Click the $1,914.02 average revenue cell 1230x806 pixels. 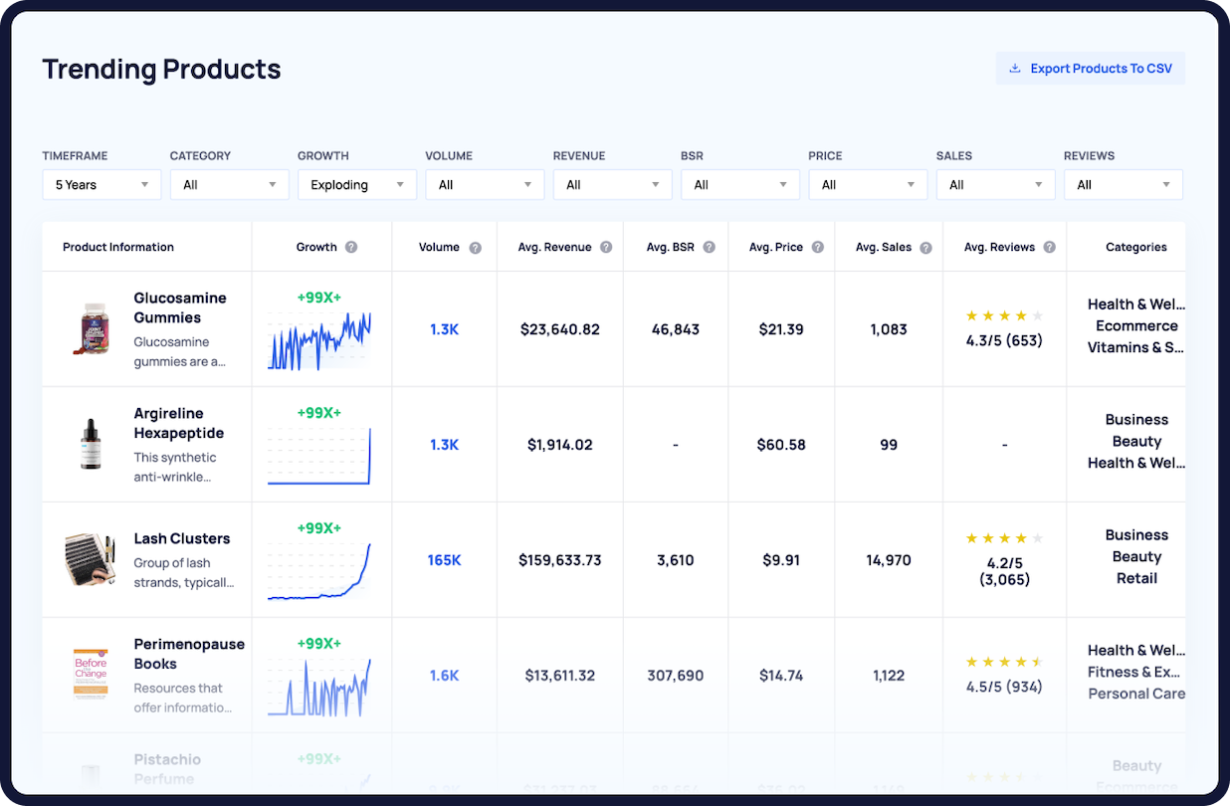[x=560, y=445]
